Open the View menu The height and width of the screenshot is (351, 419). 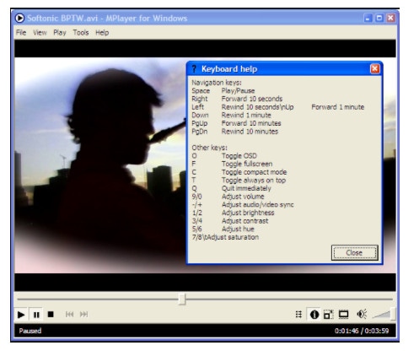pyautogui.click(x=40, y=33)
